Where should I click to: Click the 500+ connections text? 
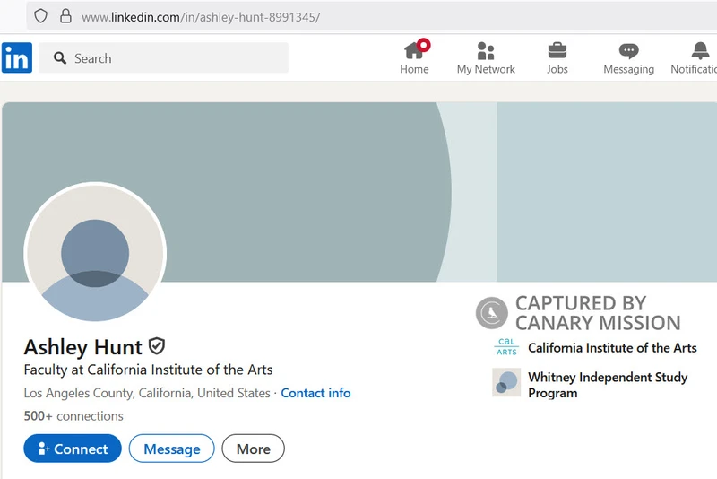73,416
